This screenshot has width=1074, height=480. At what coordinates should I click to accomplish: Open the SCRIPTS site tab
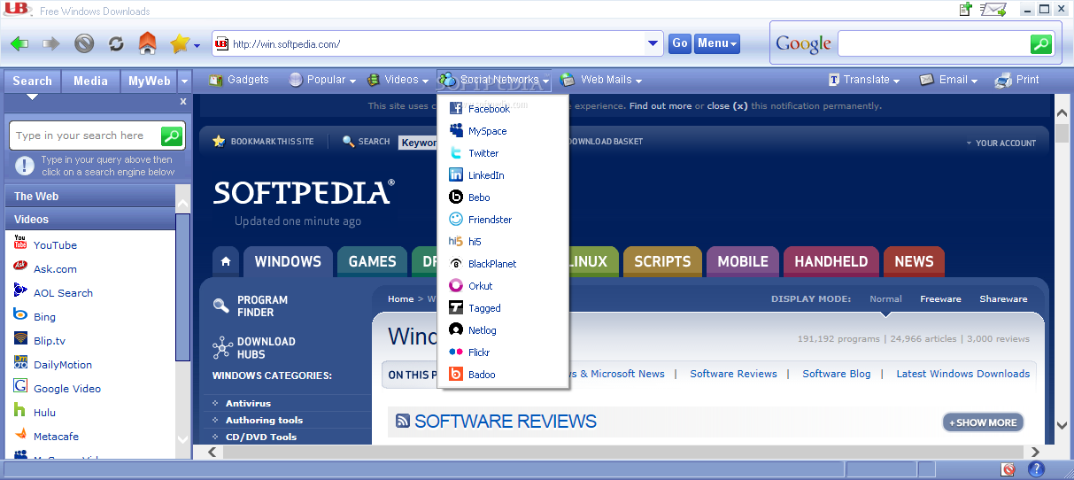coord(662,262)
